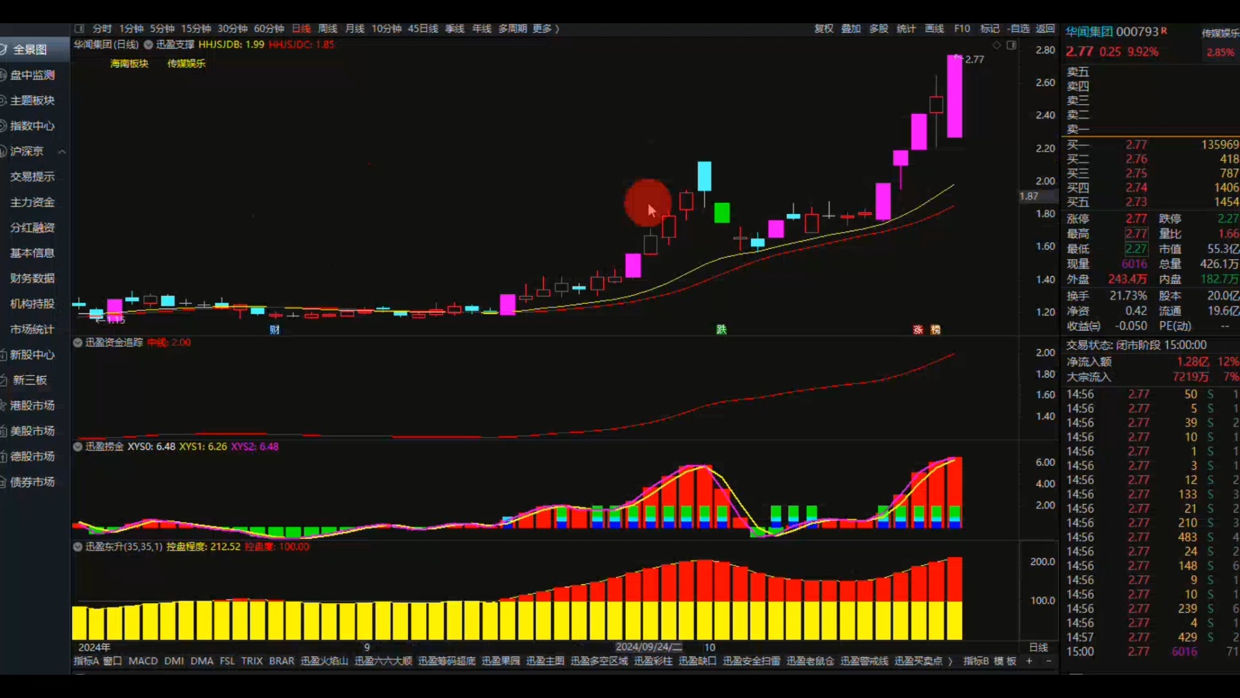Viewport: 1240px width, 698px height.
Task: Select the MACD indicator
Action: pos(143,661)
